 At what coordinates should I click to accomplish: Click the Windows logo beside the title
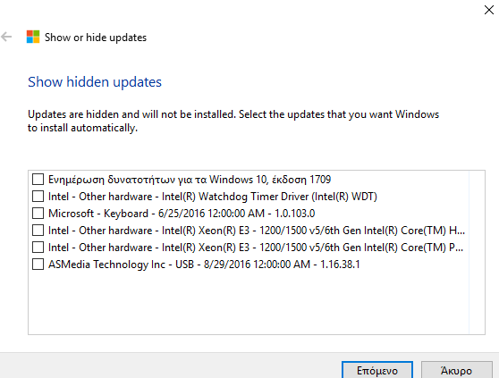33,37
